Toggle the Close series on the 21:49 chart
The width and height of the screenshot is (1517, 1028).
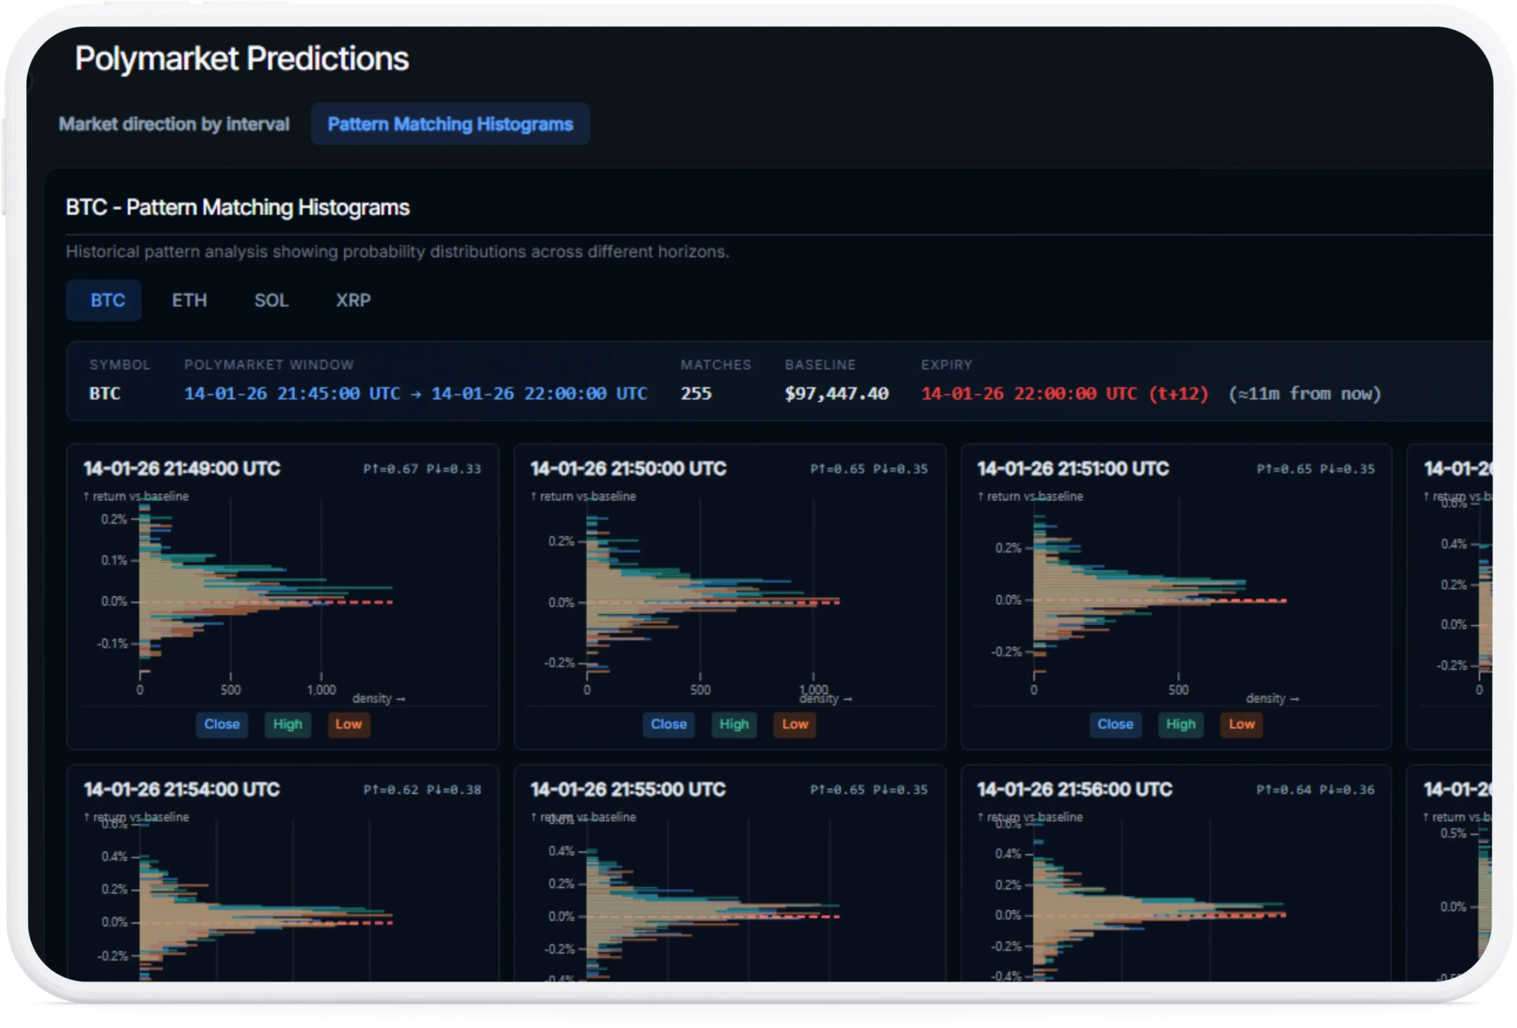[x=221, y=725]
